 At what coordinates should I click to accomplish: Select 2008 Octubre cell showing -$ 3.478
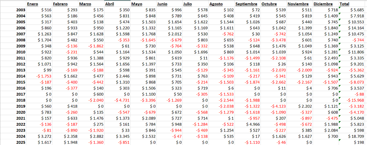274,40
